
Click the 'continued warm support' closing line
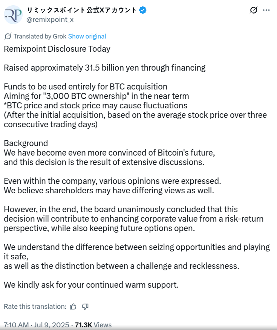pos(91,285)
